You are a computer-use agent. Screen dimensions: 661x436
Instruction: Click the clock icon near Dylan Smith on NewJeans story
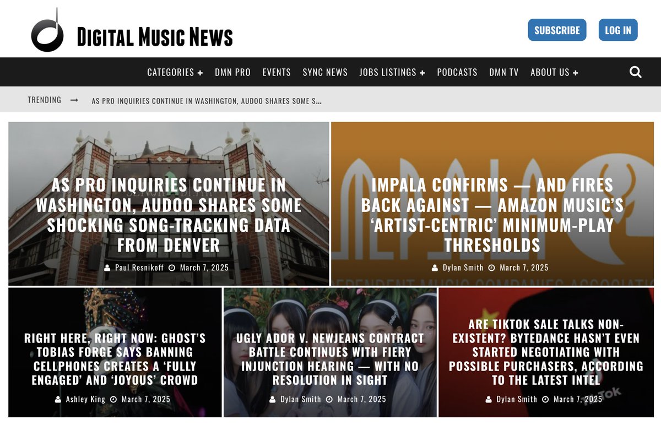[x=328, y=400]
